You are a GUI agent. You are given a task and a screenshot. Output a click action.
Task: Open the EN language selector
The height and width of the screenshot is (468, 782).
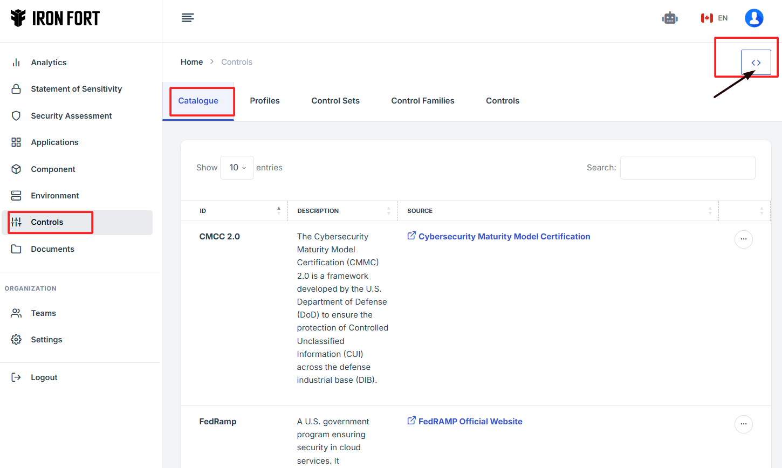click(x=715, y=18)
